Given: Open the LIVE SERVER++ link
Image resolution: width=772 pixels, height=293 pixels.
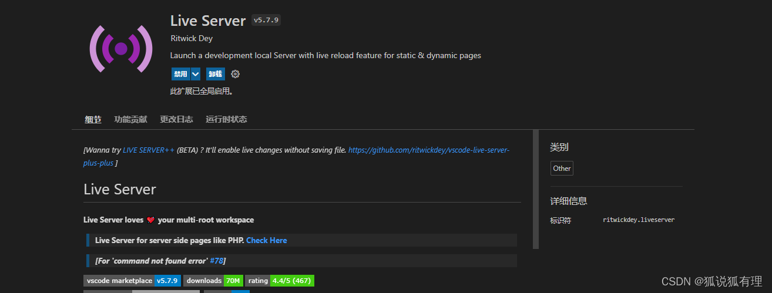Looking at the screenshot, I should tap(149, 150).
